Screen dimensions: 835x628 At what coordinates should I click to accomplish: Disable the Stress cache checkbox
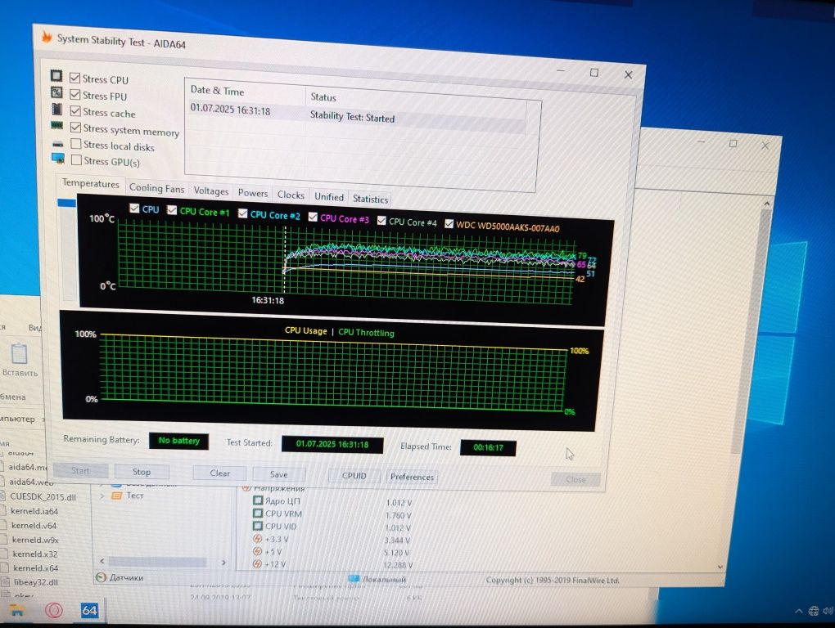point(75,111)
